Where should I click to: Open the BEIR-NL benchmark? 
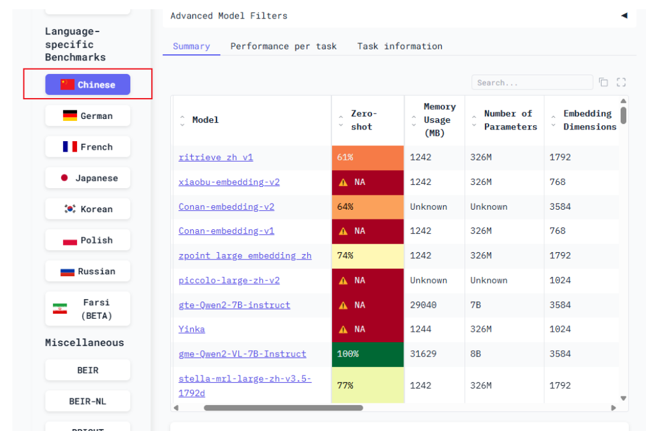pyautogui.click(x=88, y=401)
